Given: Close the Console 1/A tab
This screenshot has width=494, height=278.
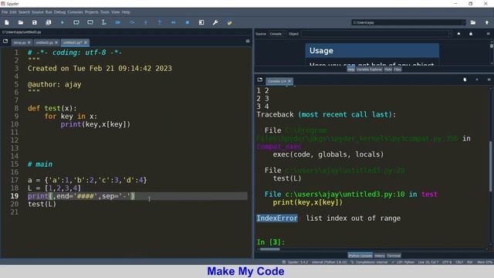Looking at the screenshot, I should [x=289, y=81].
